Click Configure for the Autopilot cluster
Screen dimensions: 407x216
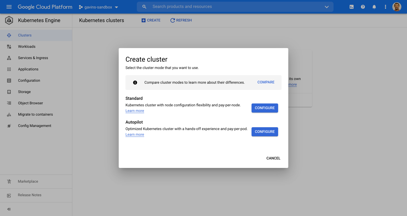pos(265,132)
